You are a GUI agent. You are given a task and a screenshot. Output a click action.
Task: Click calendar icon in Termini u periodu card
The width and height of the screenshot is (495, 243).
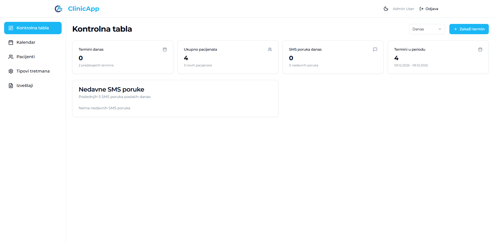[x=480, y=49]
